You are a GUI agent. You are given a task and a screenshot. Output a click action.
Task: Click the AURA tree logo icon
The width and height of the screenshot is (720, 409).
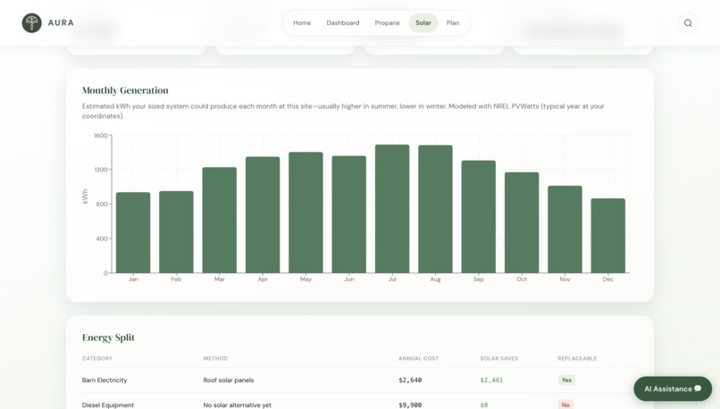[31, 23]
